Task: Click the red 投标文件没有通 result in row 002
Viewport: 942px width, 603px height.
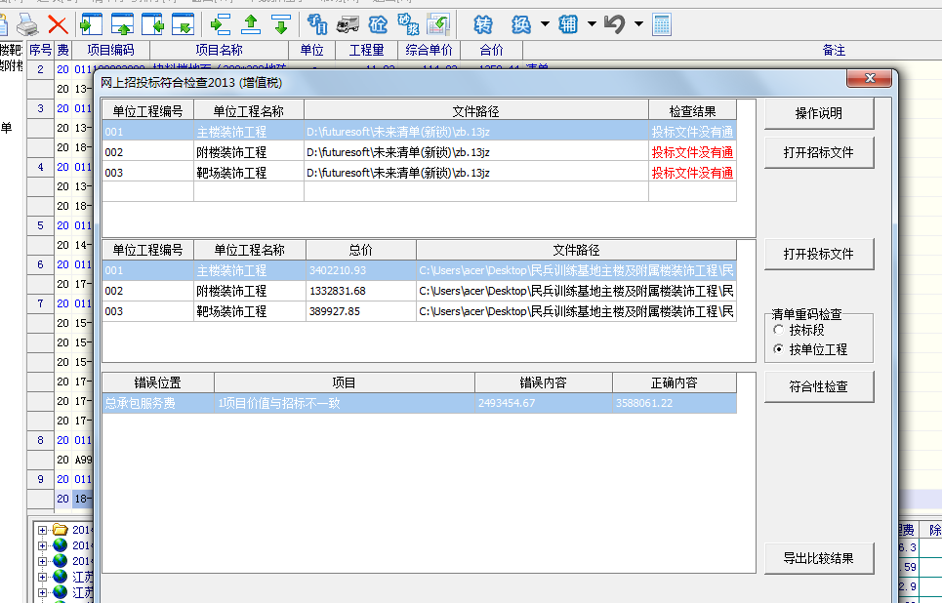Action: click(692, 152)
